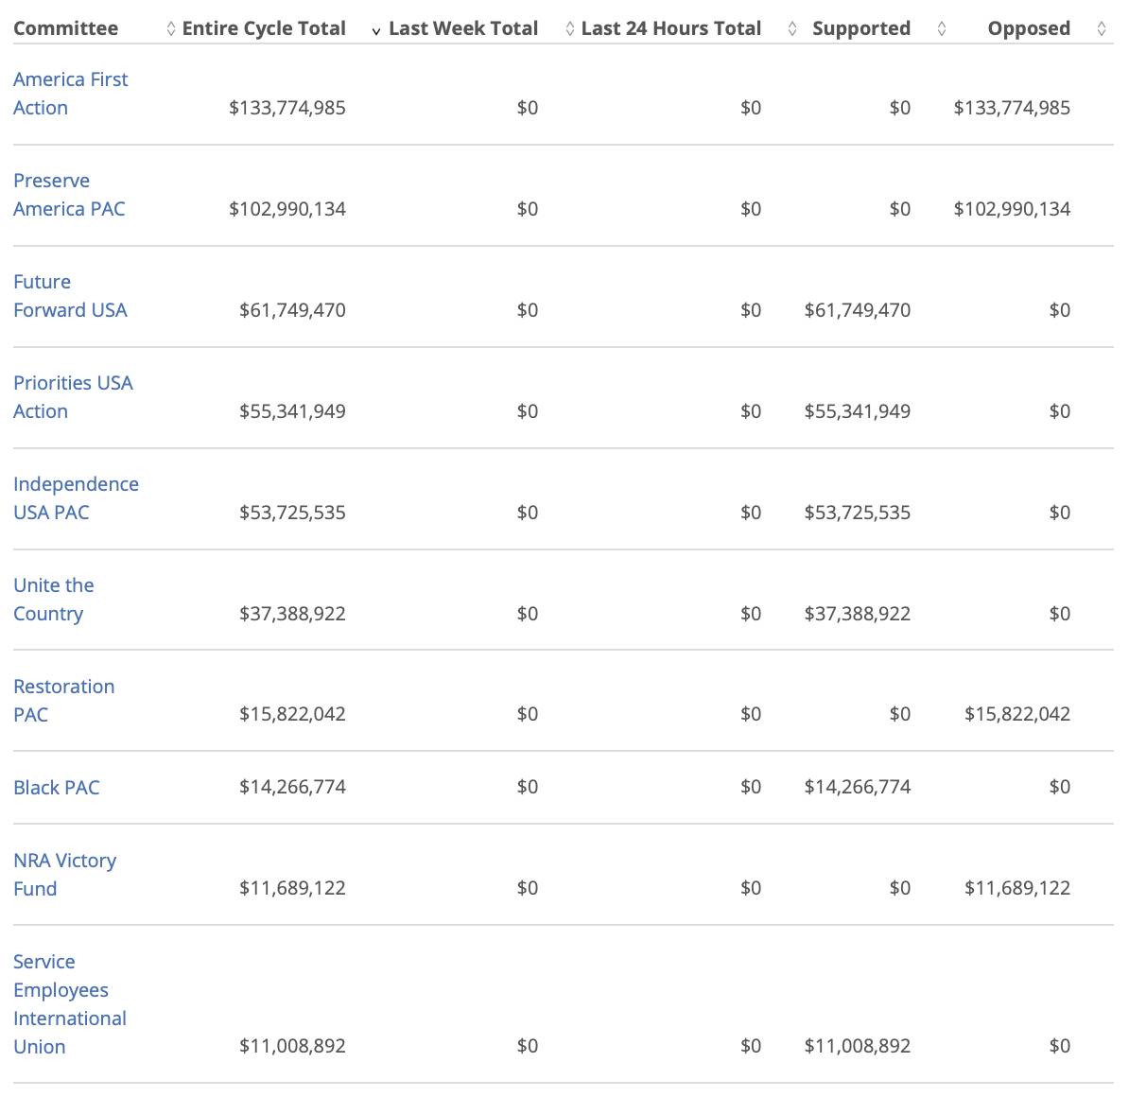
Task: Open the America First Action committee link
Action: pos(71,94)
